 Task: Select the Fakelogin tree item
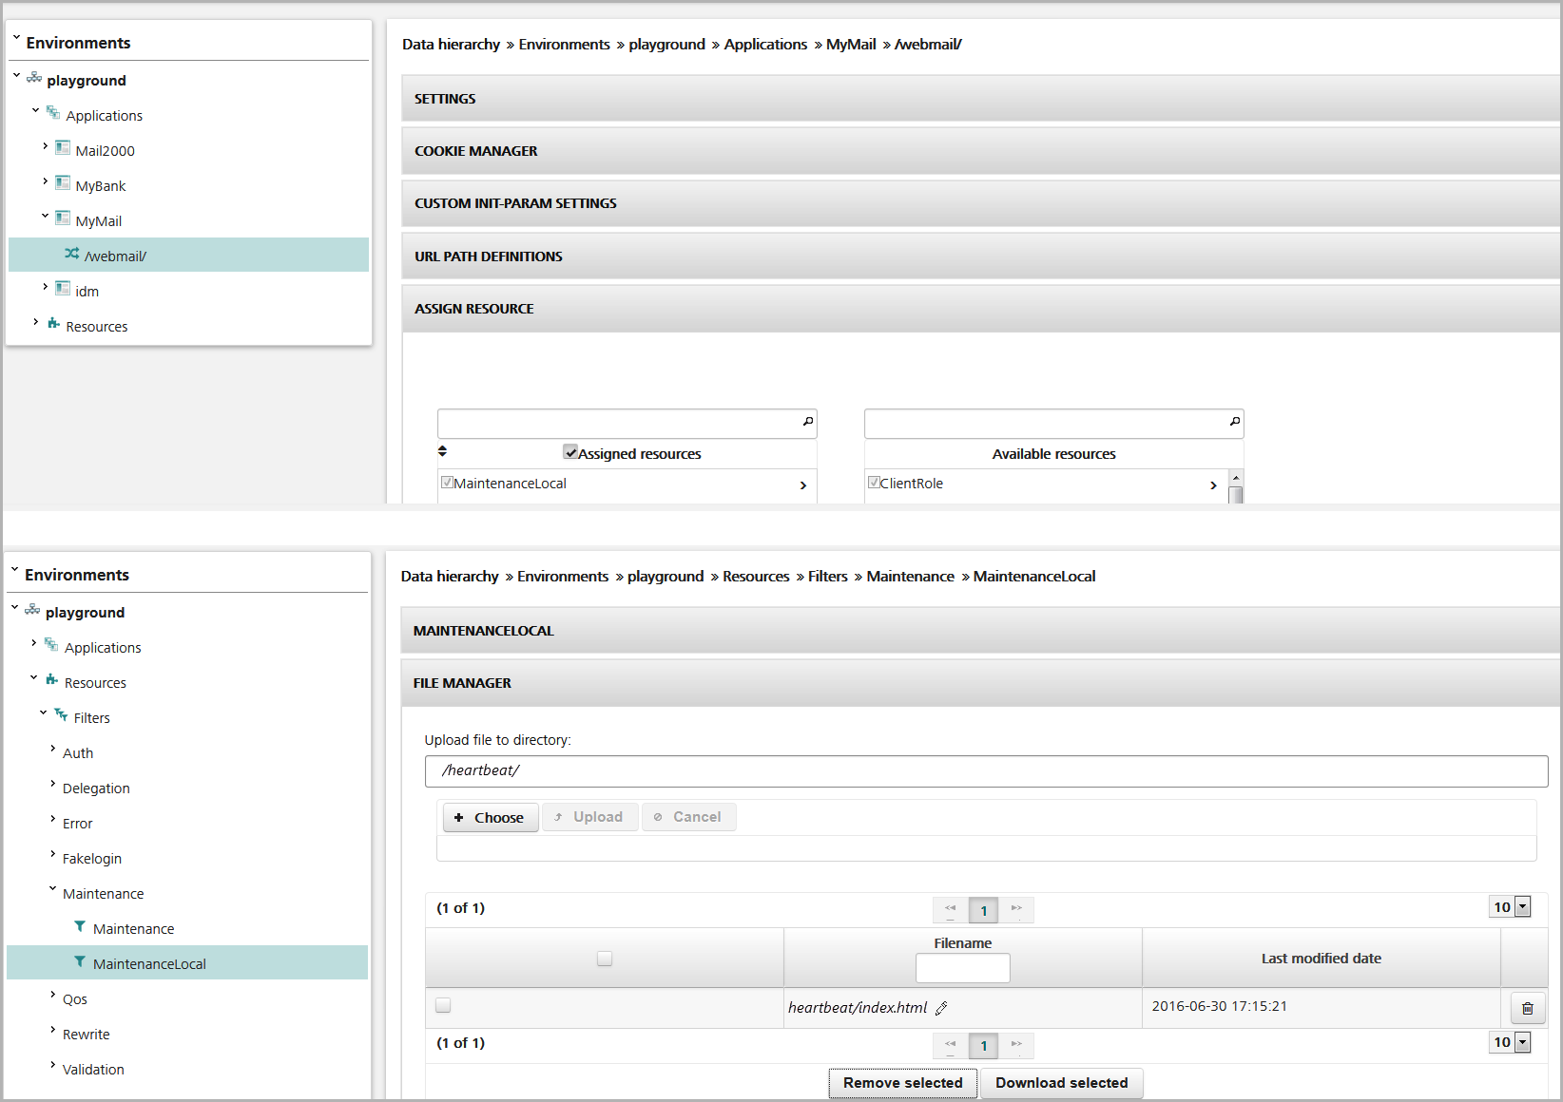(92, 859)
